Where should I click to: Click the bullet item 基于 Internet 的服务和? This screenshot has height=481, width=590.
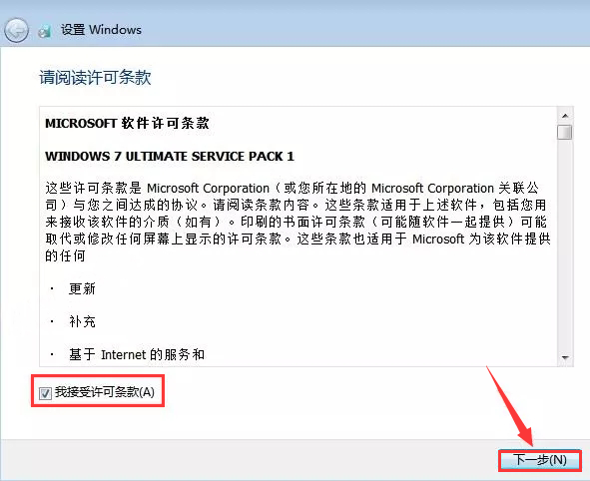[137, 354]
